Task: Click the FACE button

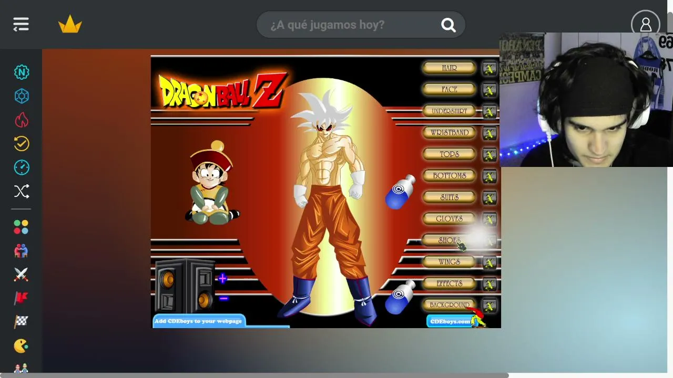Action: [449, 89]
